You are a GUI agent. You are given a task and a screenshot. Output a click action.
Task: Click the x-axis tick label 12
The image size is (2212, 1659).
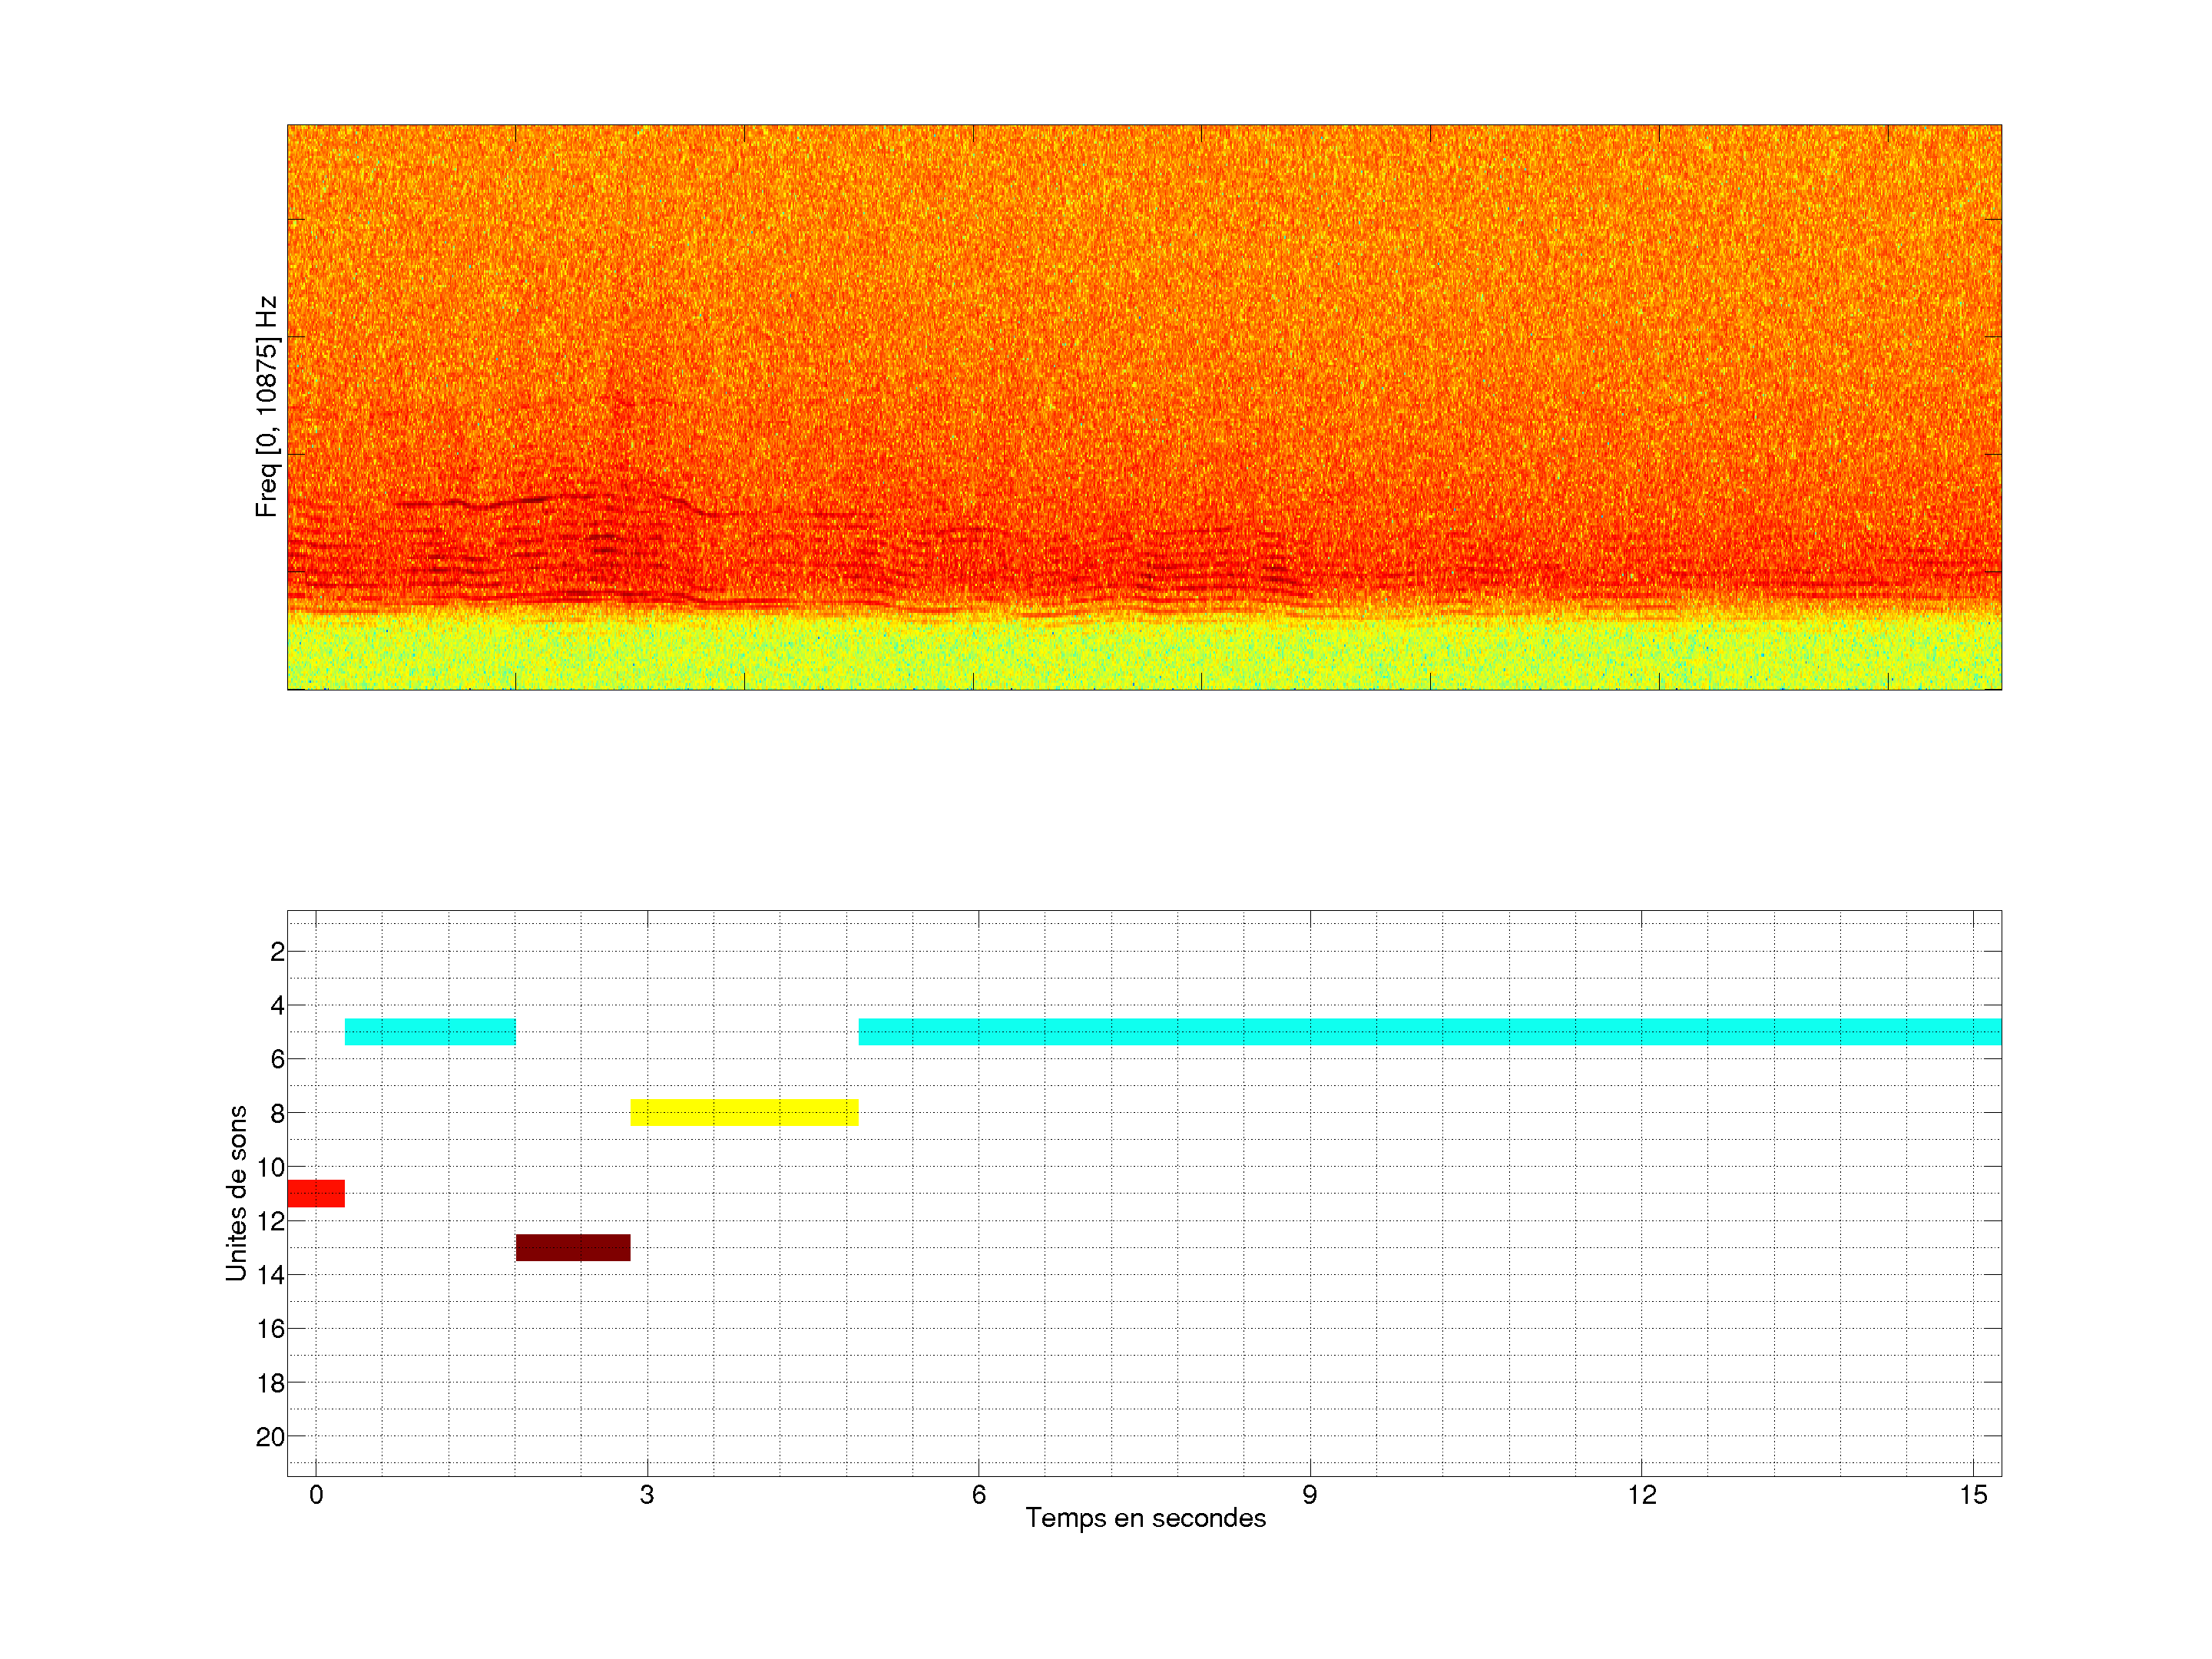coord(1641,1495)
